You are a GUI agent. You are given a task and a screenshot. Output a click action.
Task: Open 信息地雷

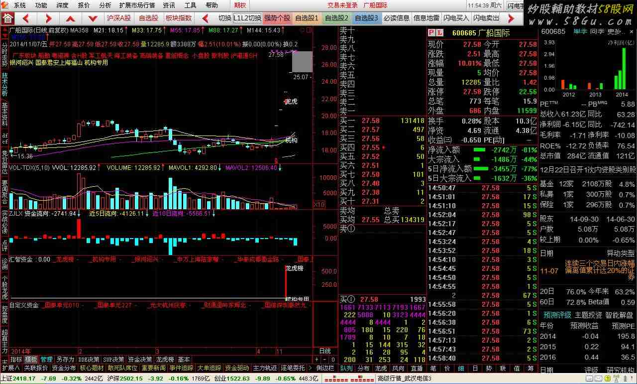click(426, 18)
